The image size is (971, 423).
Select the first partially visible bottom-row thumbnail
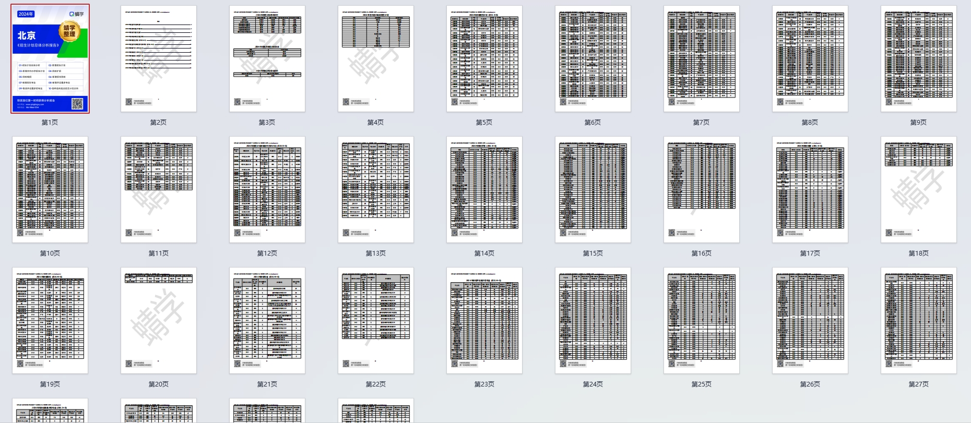[50, 411]
